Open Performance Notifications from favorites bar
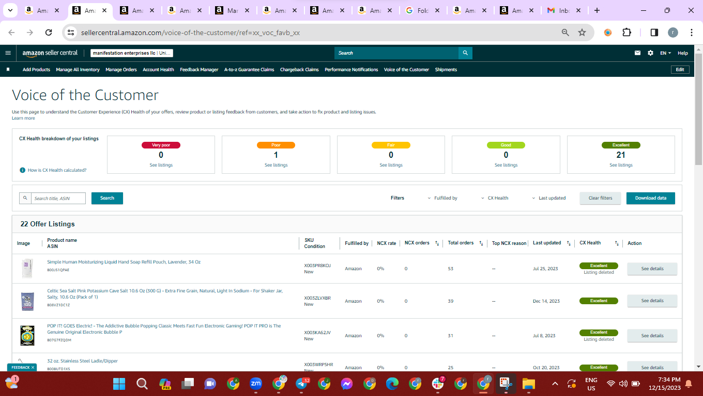The image size is (703, 396). 352,70
